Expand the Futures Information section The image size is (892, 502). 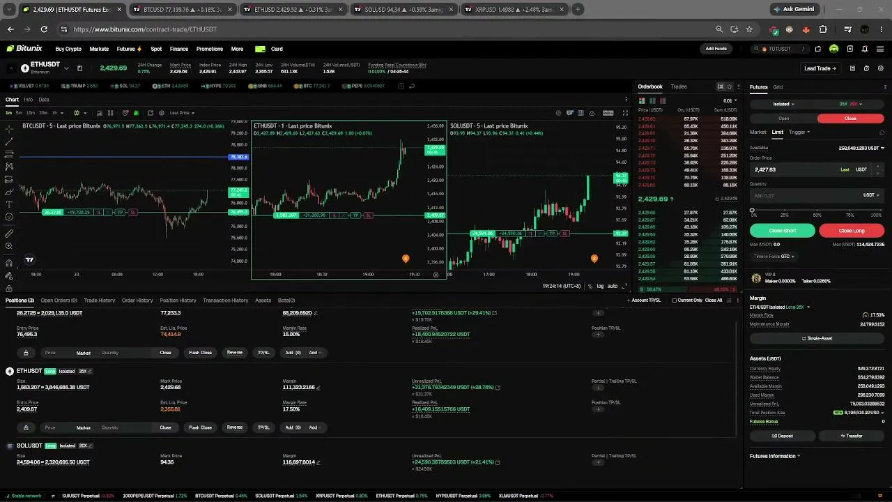775,456
